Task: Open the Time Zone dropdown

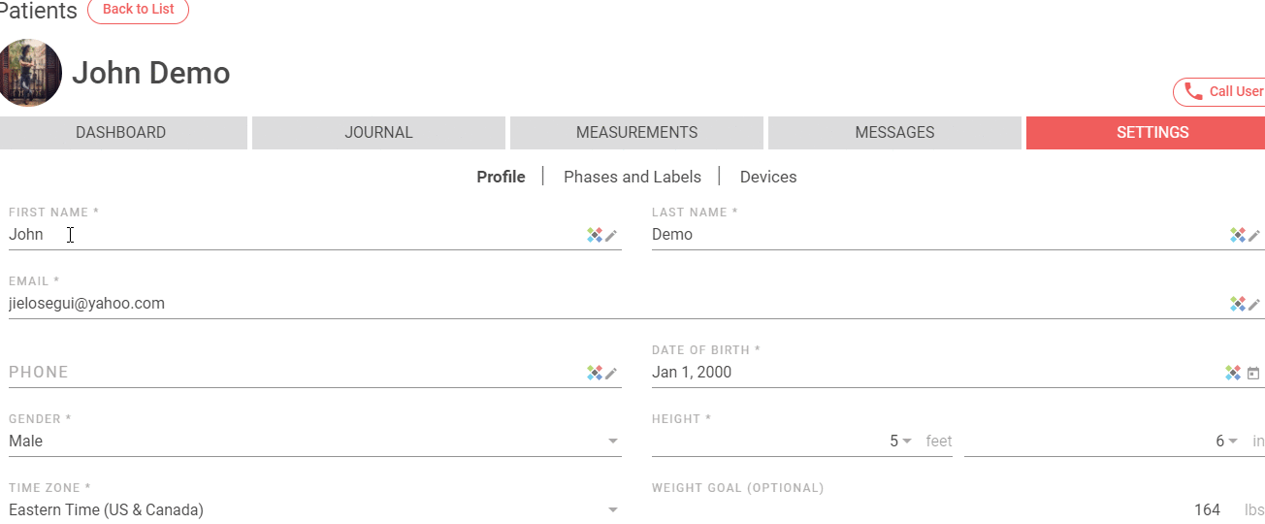Action: pos(613,510)
